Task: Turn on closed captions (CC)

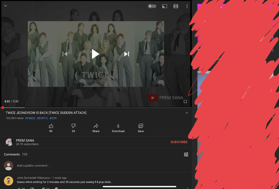Action: pos(176,6)
